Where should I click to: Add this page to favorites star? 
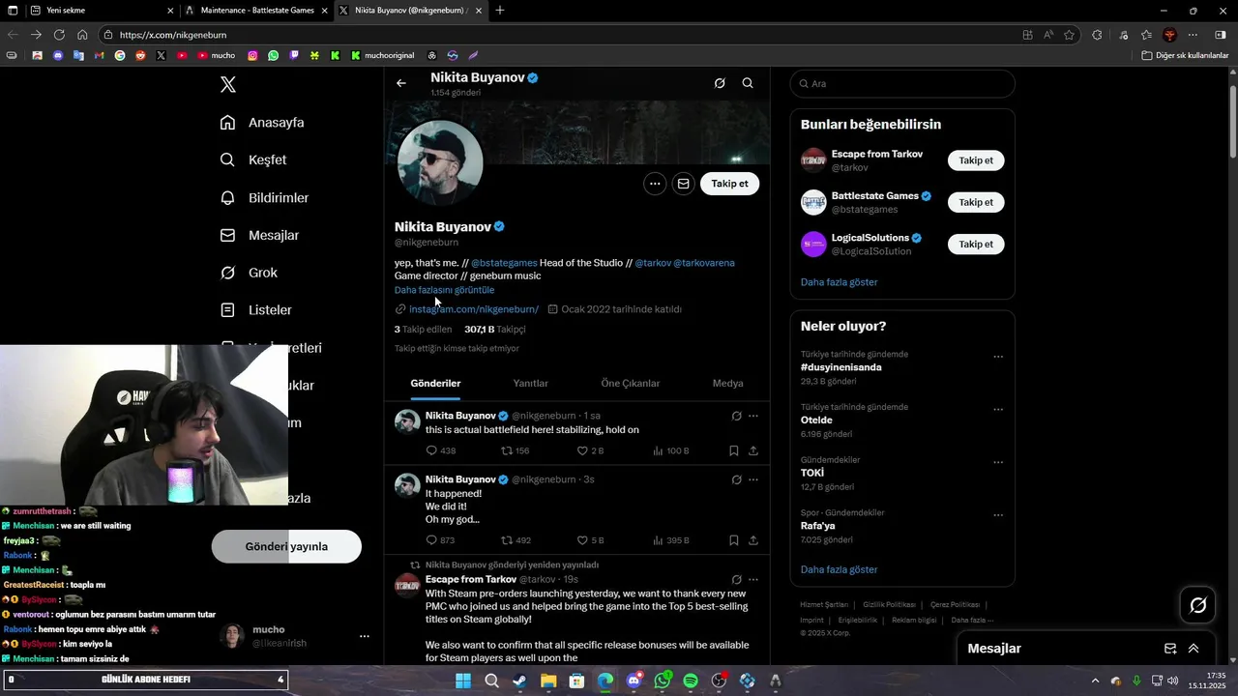(x=1069, y=35)
